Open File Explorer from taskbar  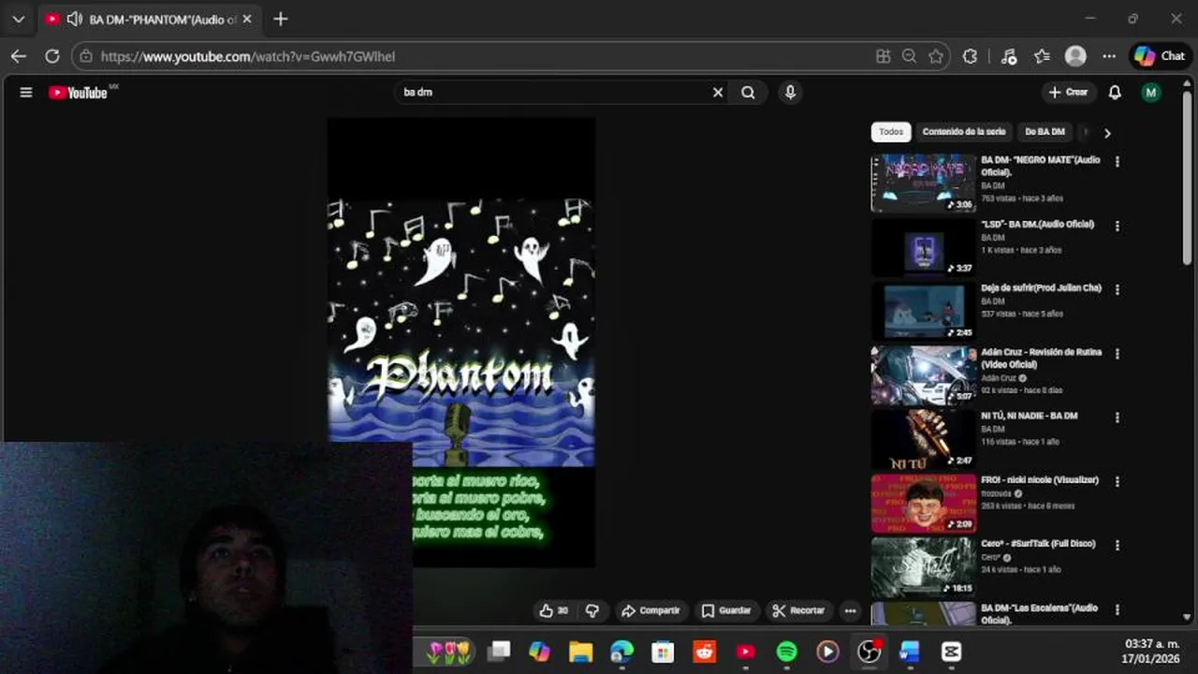tap(580, 652)
